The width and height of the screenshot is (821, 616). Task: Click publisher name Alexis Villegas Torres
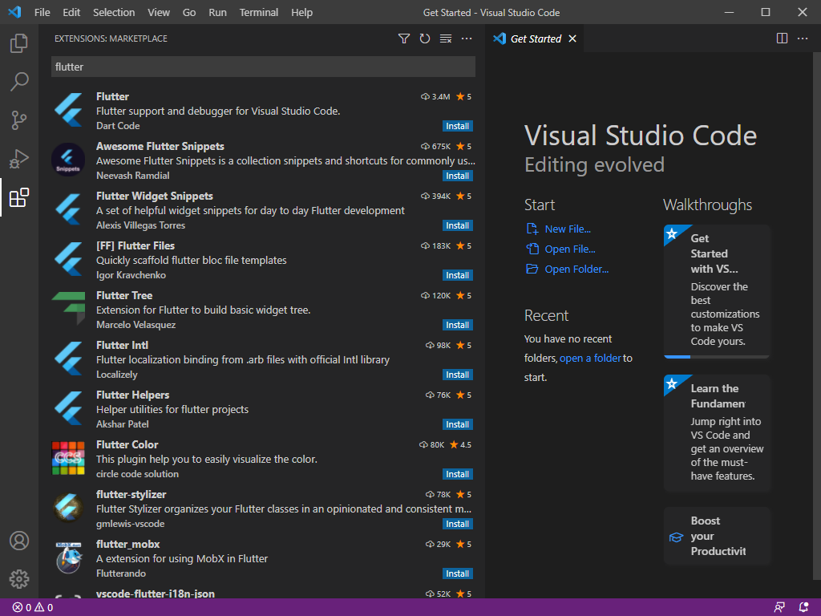pyautogui.click(x=140, y=225)
